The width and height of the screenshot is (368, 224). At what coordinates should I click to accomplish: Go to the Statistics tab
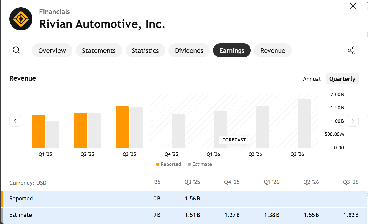click(145, 50)
